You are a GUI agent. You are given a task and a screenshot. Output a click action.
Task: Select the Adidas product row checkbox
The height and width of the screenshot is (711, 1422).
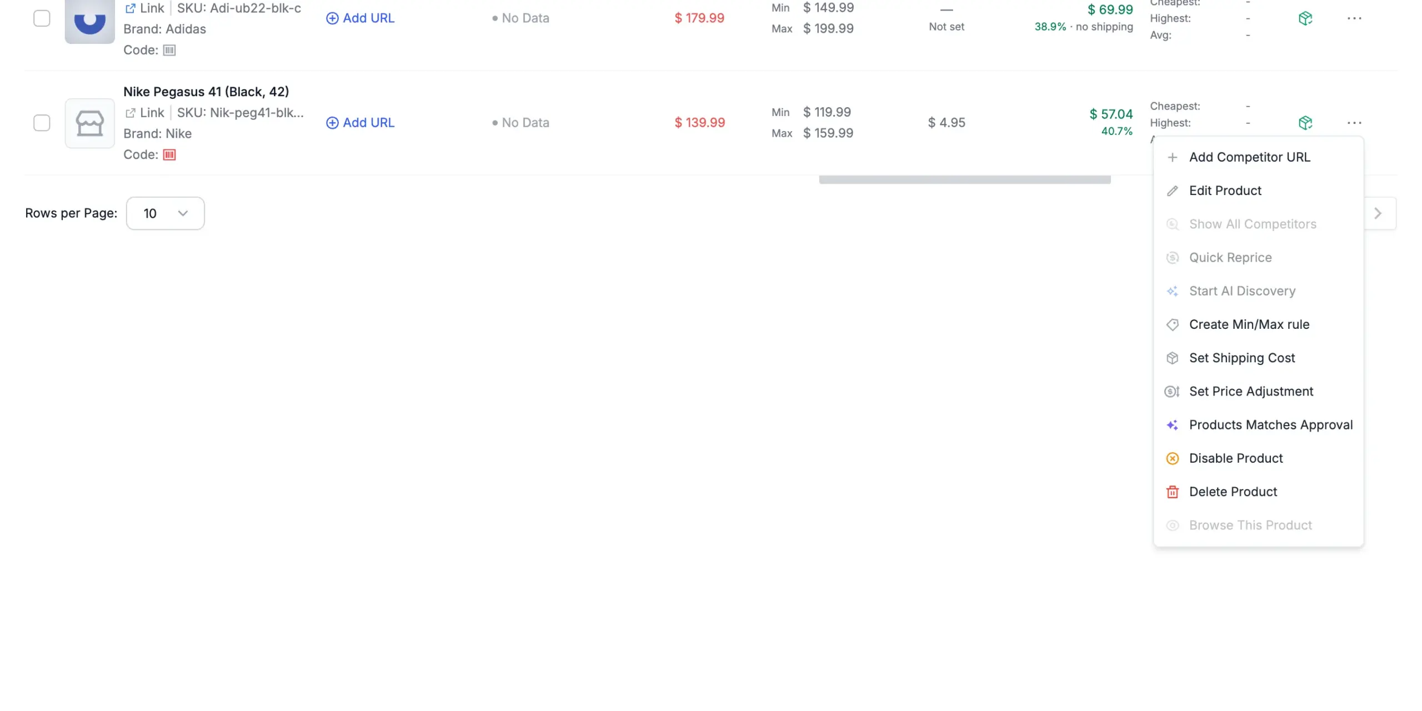click(42, 18)
